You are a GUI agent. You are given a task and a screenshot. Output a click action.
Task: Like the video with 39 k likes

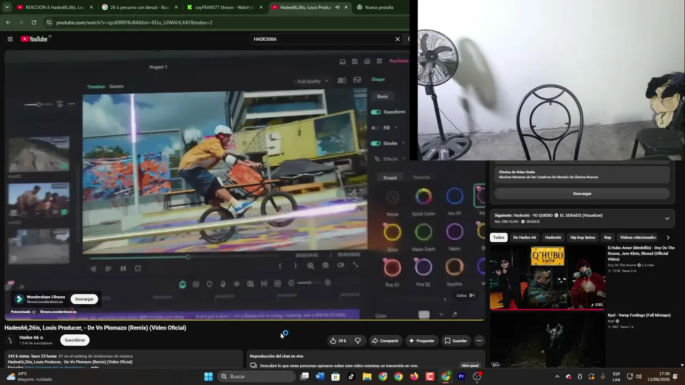338,341
